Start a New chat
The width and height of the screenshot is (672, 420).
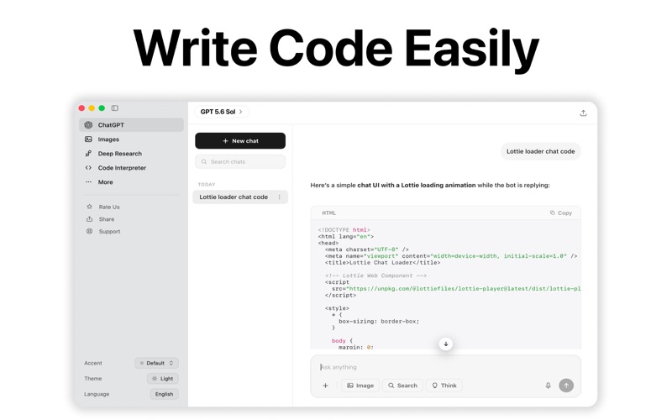240,140
